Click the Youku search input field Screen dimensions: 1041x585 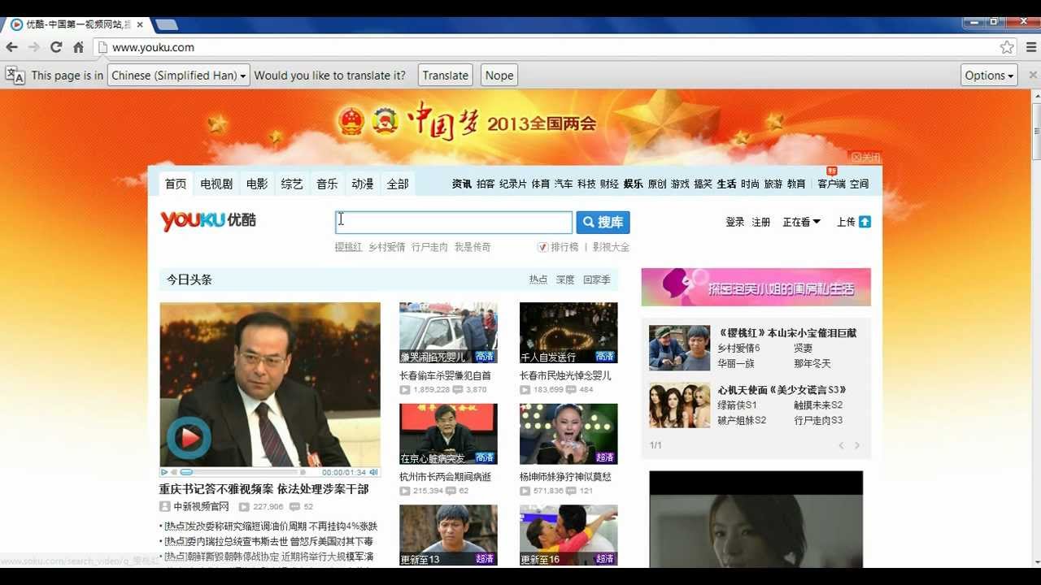pyautogui.click(x=454, y=222)
